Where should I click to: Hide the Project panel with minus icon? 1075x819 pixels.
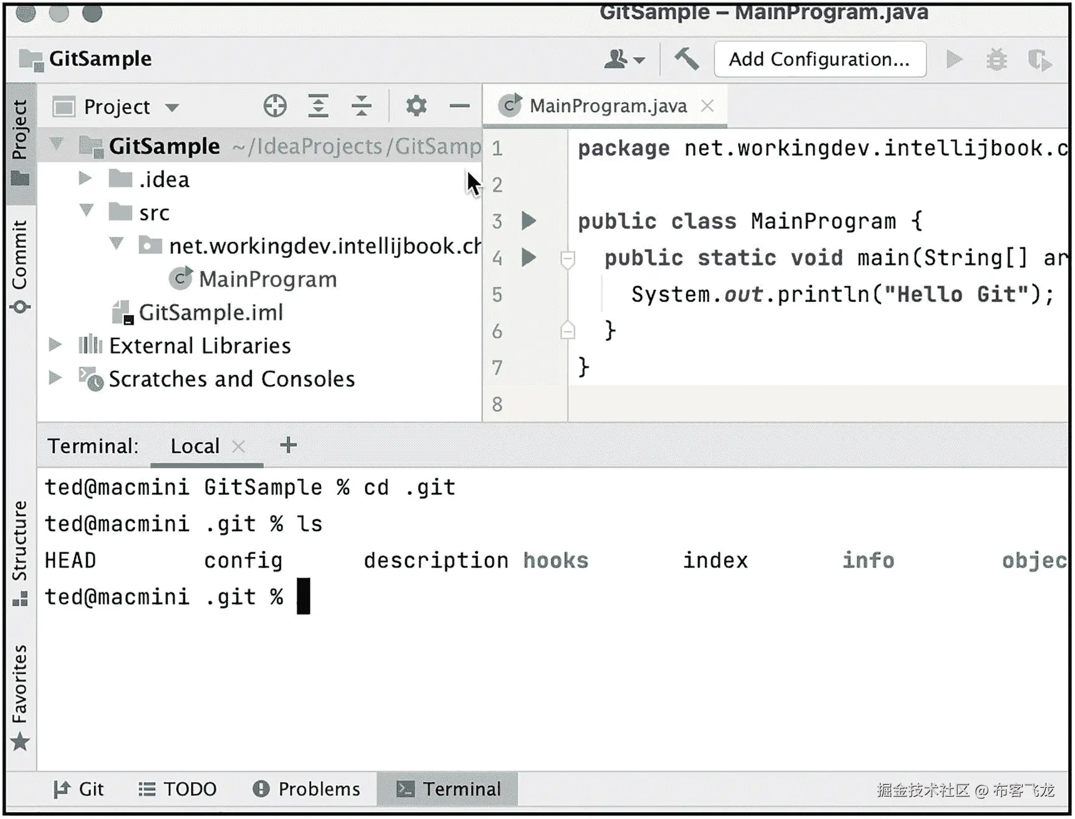tap(459, 106)
